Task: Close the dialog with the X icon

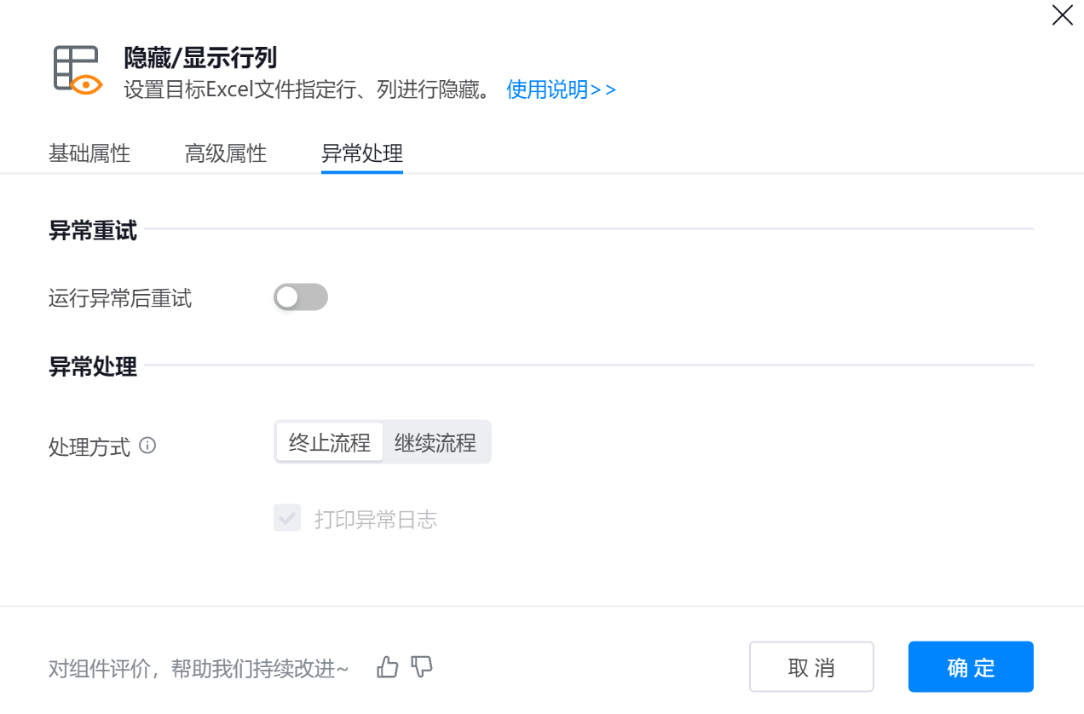Action: (1062, 15)
